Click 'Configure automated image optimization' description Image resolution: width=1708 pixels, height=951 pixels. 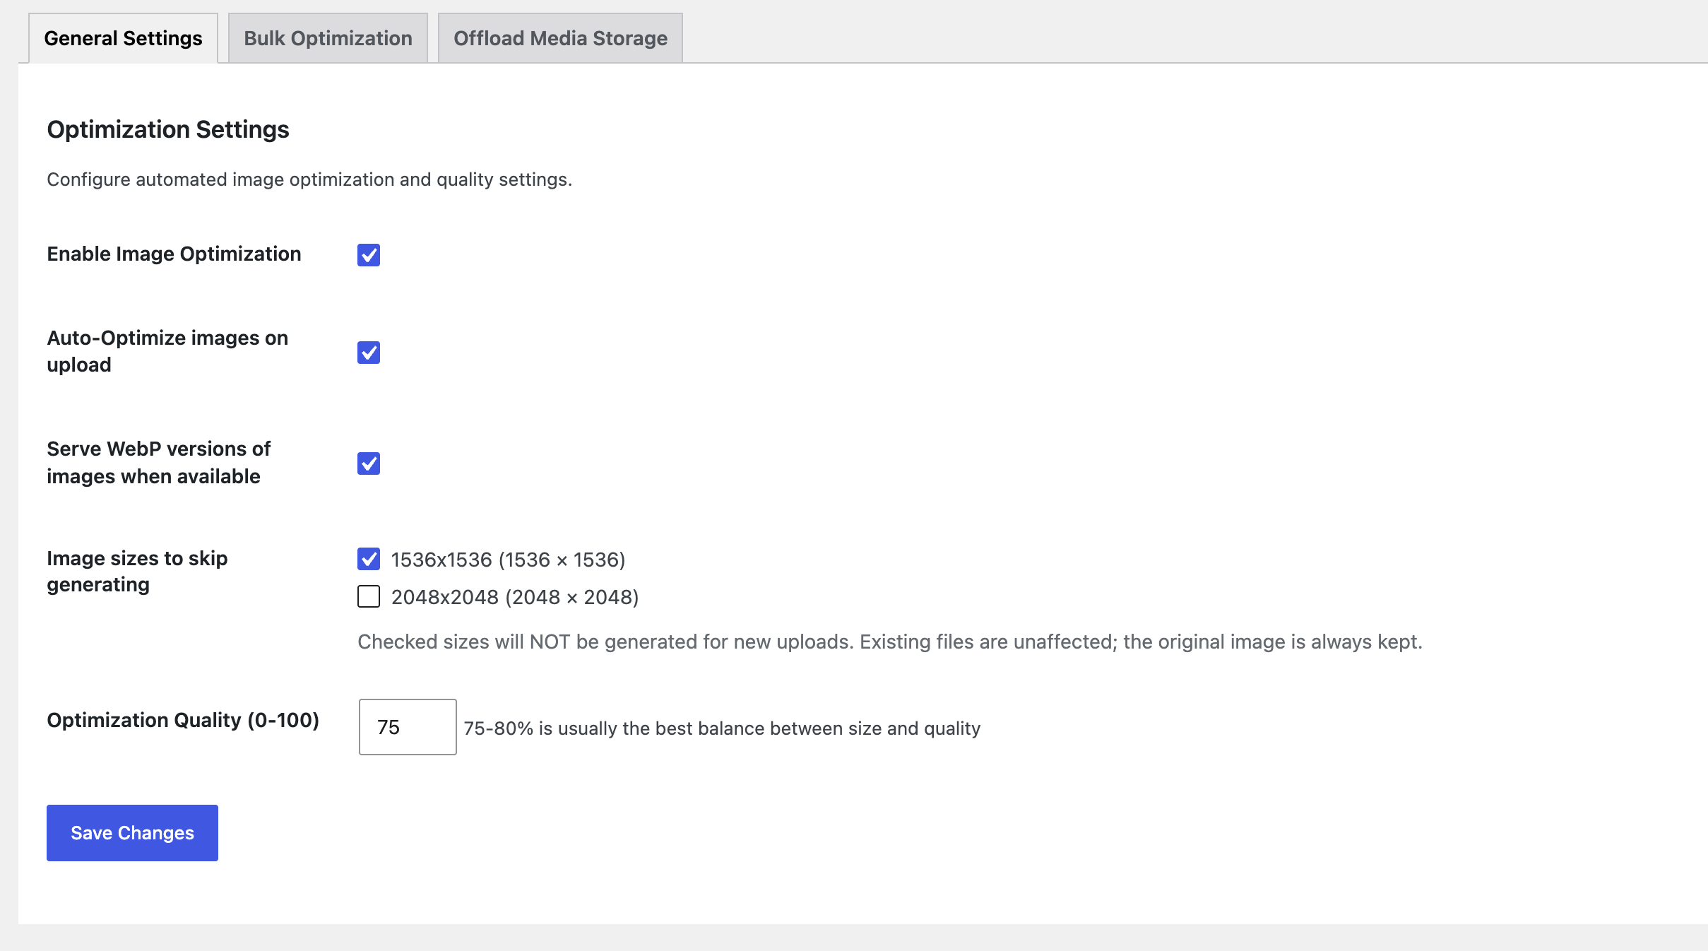309,179
